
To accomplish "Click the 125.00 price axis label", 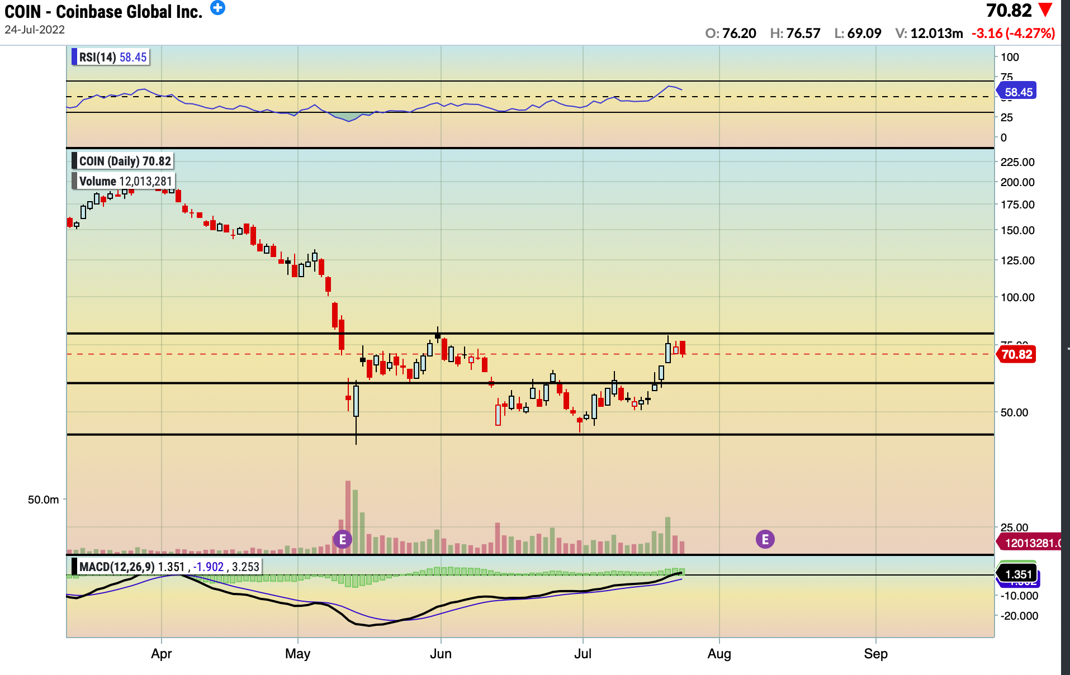I will (1017, 260).
